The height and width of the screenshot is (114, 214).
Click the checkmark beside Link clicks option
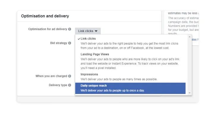pos(79,39)
